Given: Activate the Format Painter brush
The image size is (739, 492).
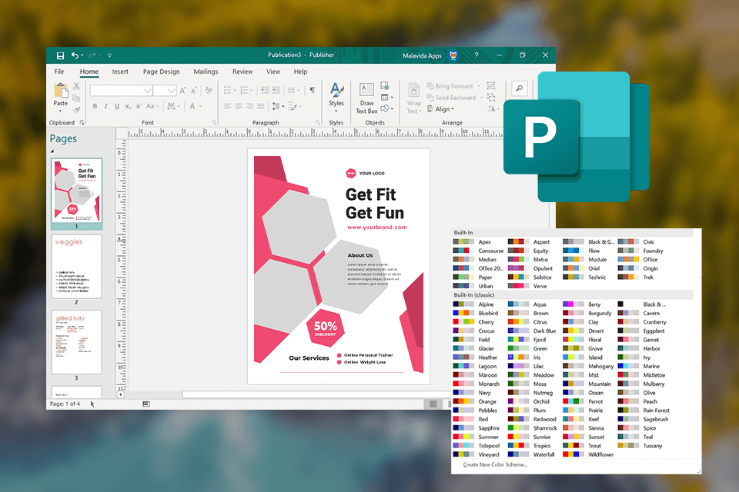Looking at the screenshot, I should (x=76, y=110).
